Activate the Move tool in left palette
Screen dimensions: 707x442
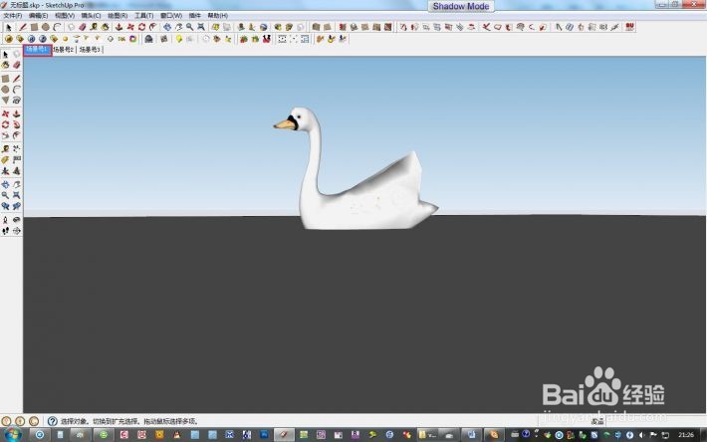click(x=5, y=113)
